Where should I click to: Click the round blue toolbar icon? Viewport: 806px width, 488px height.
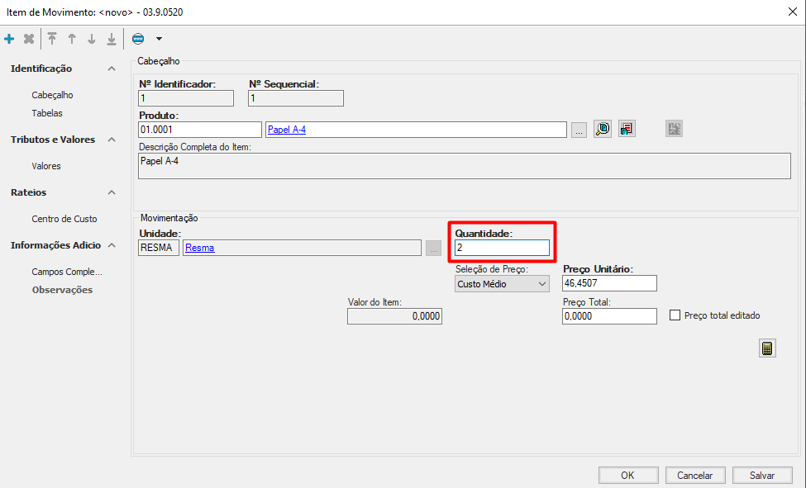coord(138,39)
